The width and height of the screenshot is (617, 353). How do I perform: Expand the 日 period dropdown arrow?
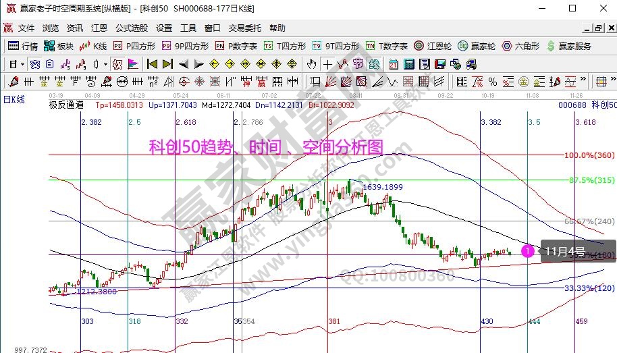coord(22,64)
